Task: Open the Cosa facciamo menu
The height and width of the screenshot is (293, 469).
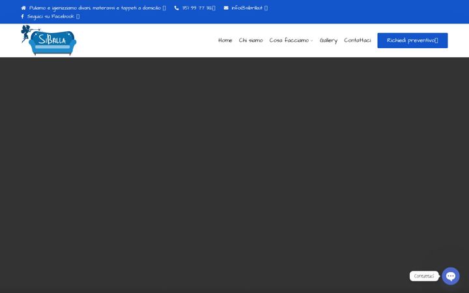Action: [289, 40]
